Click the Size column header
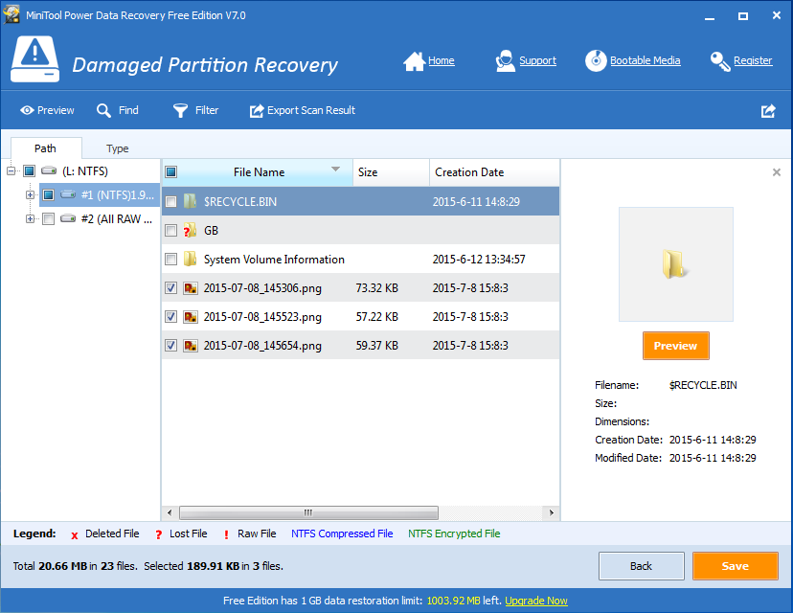 pos(391,172)
